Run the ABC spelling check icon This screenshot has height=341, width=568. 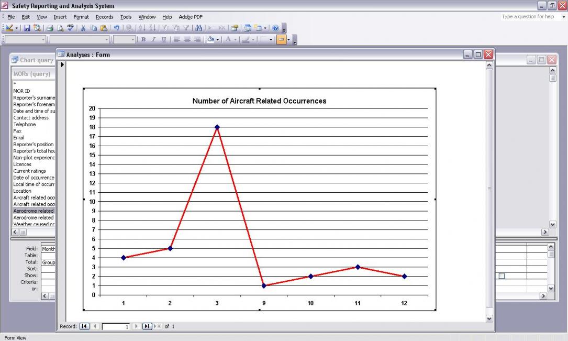point(70,28)
